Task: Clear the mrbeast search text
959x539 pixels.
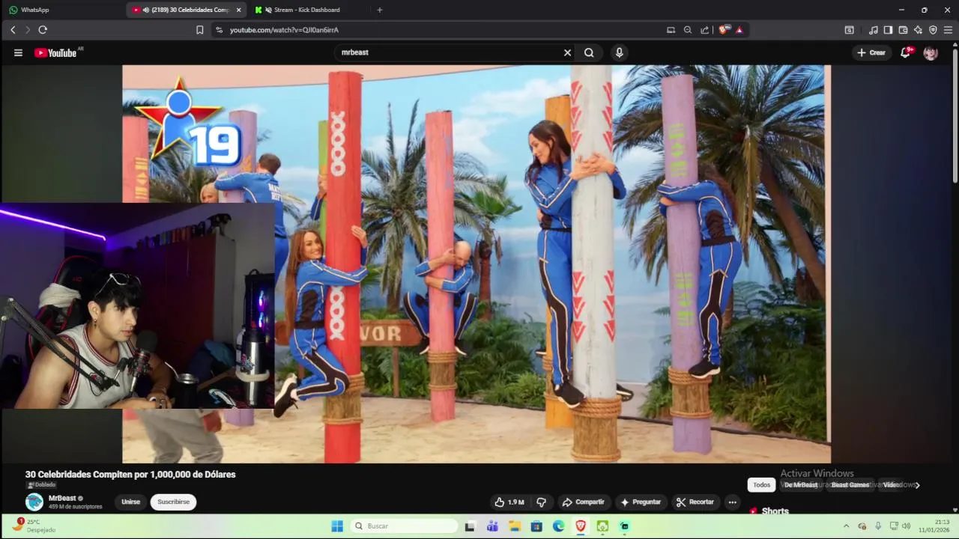Action: [x=567, y=52]
